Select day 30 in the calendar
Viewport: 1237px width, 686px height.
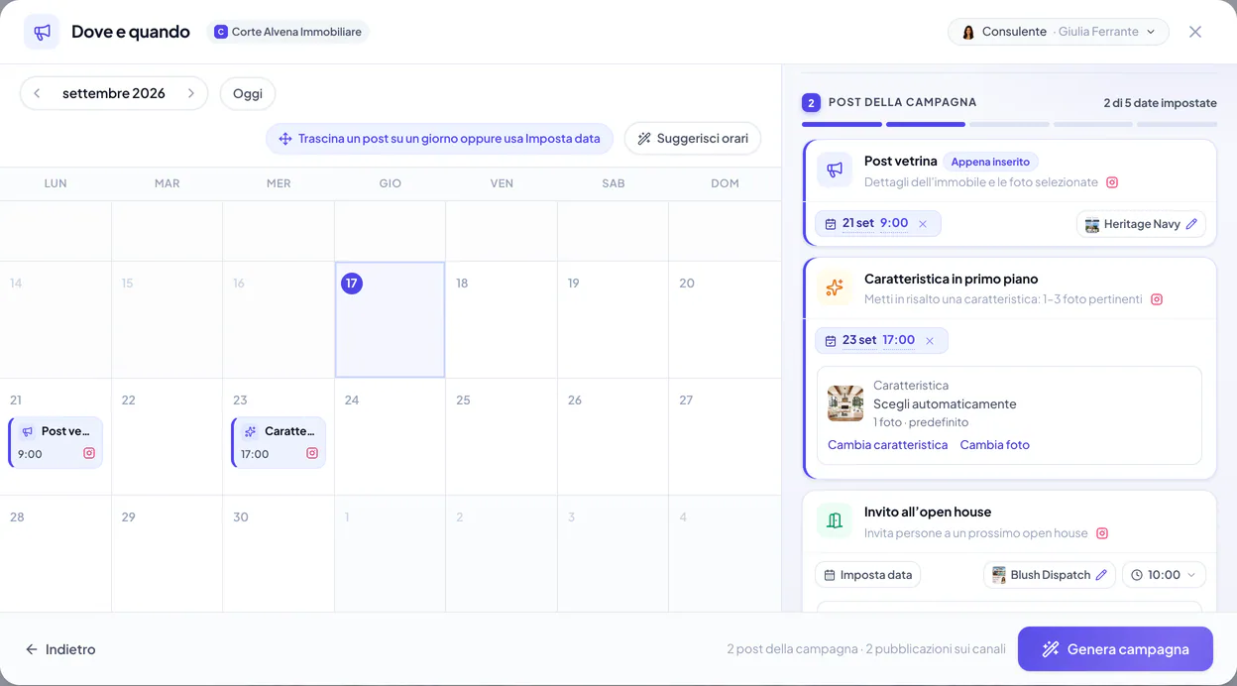[x=279, y=553]
